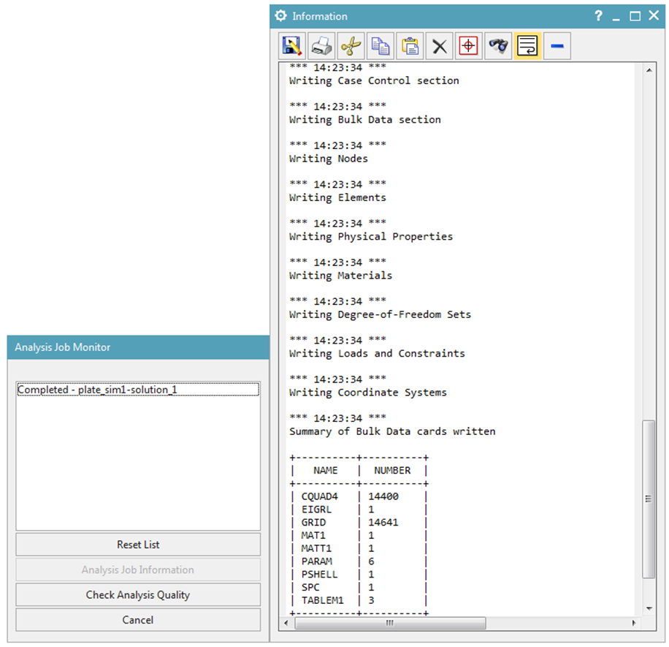This screenshot has height=647, width=669.
Task: Open help with the question mark
Action: pos(598,15)
